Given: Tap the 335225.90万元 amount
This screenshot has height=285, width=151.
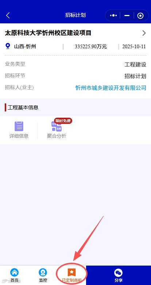Looking at the screenshot, I should (91, 46).
